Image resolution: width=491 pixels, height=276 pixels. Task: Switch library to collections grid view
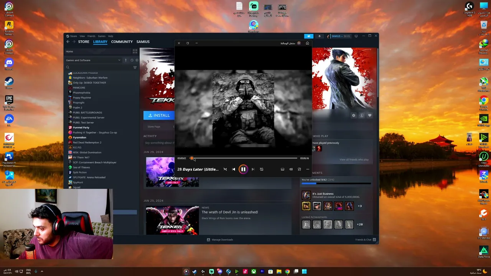[x=135, y=51]
